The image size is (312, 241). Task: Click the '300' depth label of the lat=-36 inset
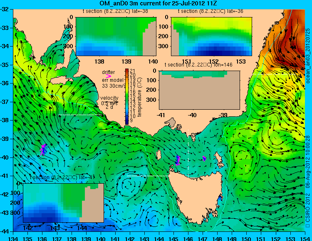point(163,46)
